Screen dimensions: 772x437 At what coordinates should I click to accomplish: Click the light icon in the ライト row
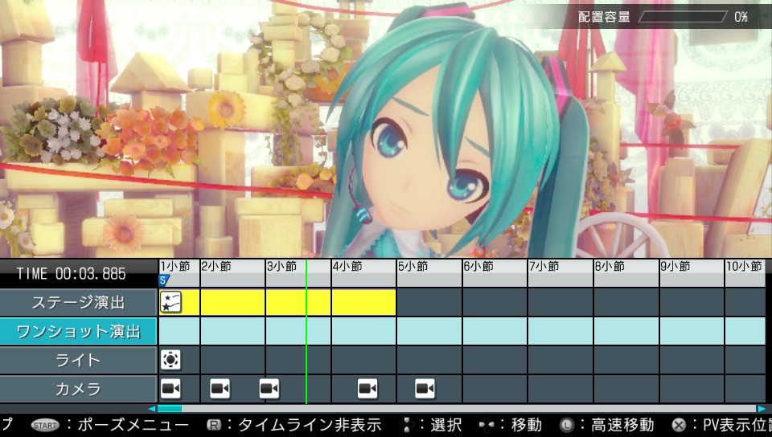click(x=170, y=359)
